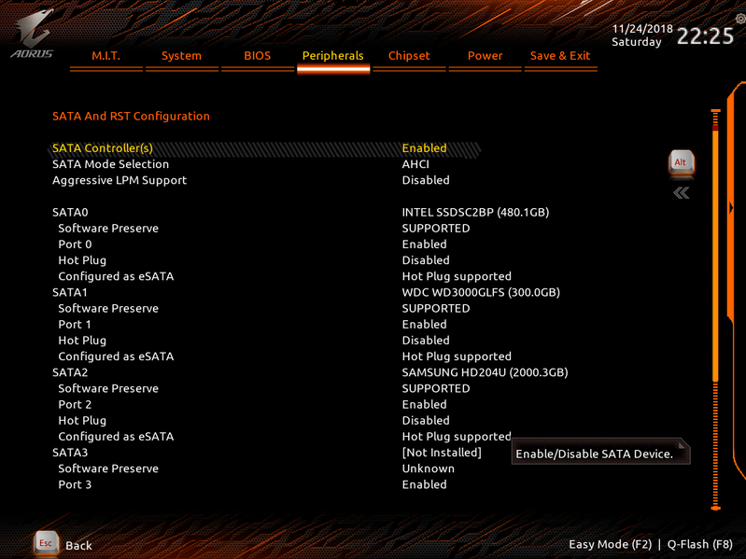Change SATA Controller(s) Enabled value

pos(425,148)
